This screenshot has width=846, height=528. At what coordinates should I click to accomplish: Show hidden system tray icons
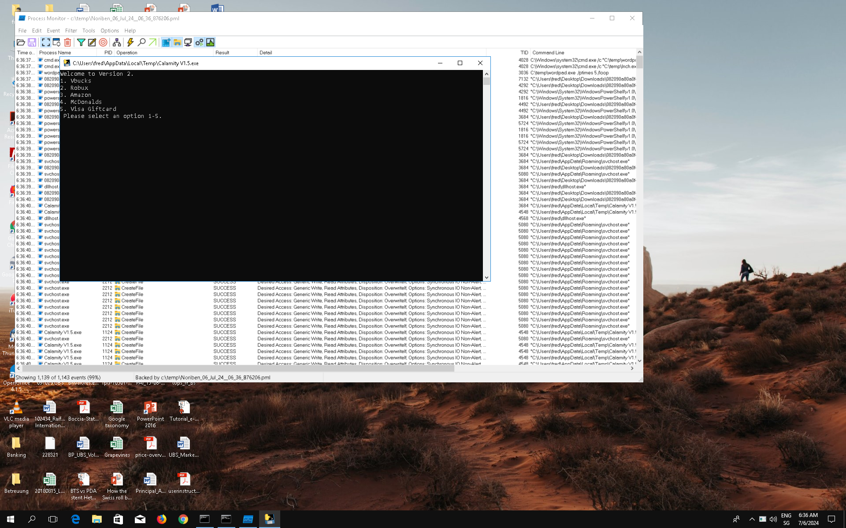click(752, 519)
